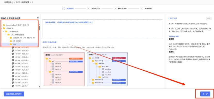Collapse the 1数据标准化 folder arrow
This screenshot has height=99, width=214.
coord(4,31)
